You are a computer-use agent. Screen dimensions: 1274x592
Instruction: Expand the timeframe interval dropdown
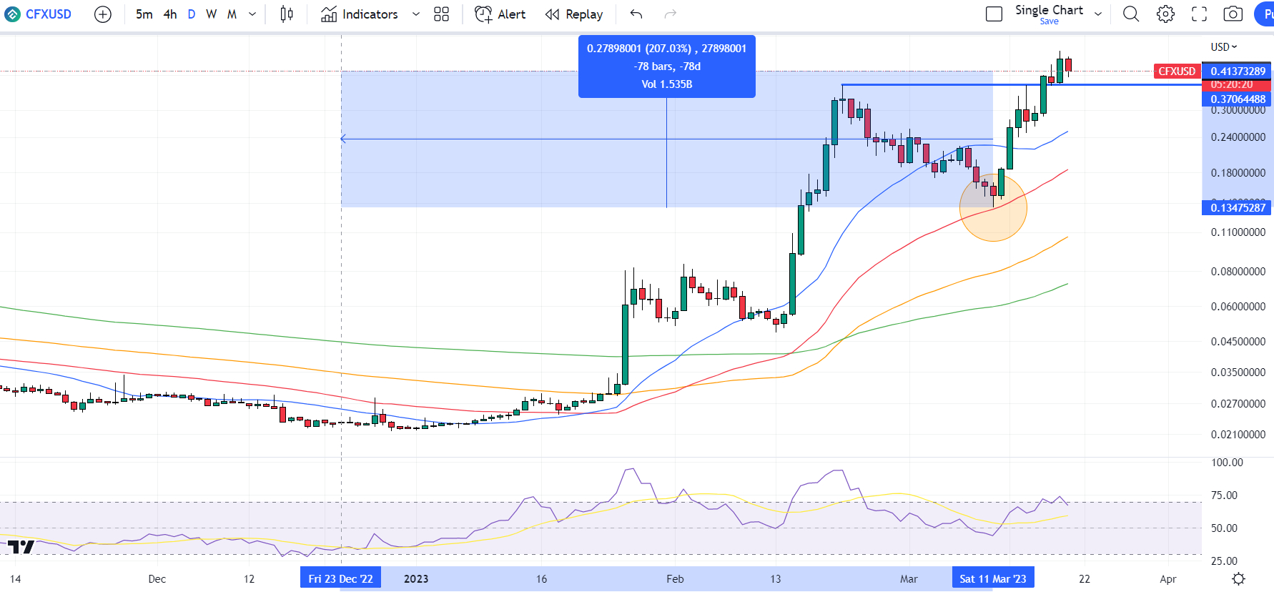point(252,14)
